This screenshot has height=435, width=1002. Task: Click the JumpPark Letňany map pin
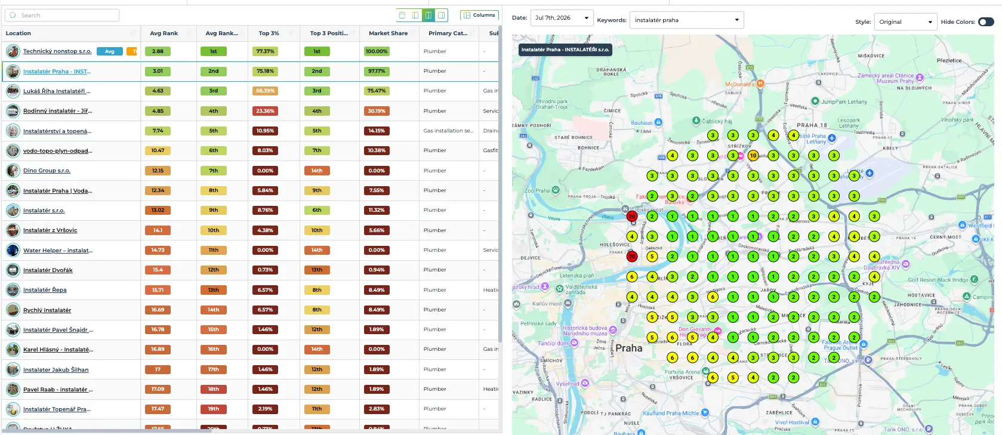pos(815,101)
